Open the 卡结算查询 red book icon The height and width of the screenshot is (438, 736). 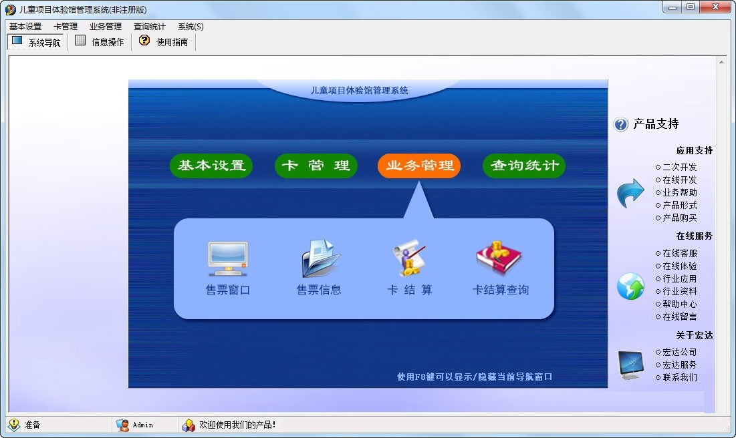click(499, 258)
